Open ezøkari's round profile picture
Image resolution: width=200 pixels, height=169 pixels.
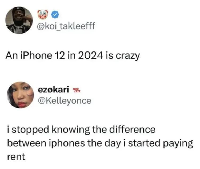[x=21, y=95]
